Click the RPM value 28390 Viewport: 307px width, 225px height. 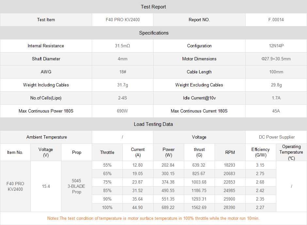(x=230, y=207)
